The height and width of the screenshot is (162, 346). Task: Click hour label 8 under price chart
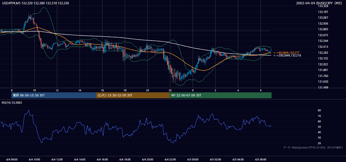coord(12,90)
